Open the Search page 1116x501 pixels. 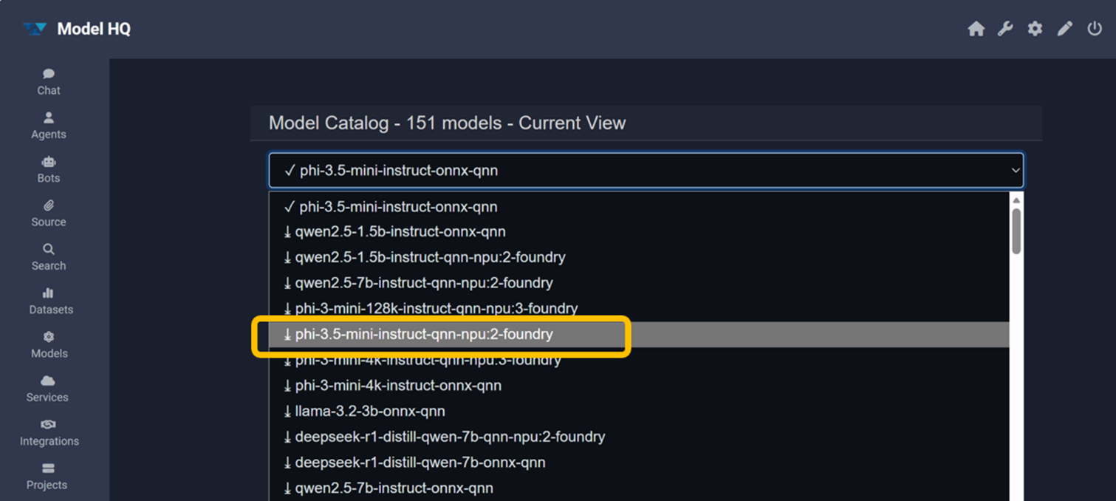pyautogui.click(x=49, y=256)
